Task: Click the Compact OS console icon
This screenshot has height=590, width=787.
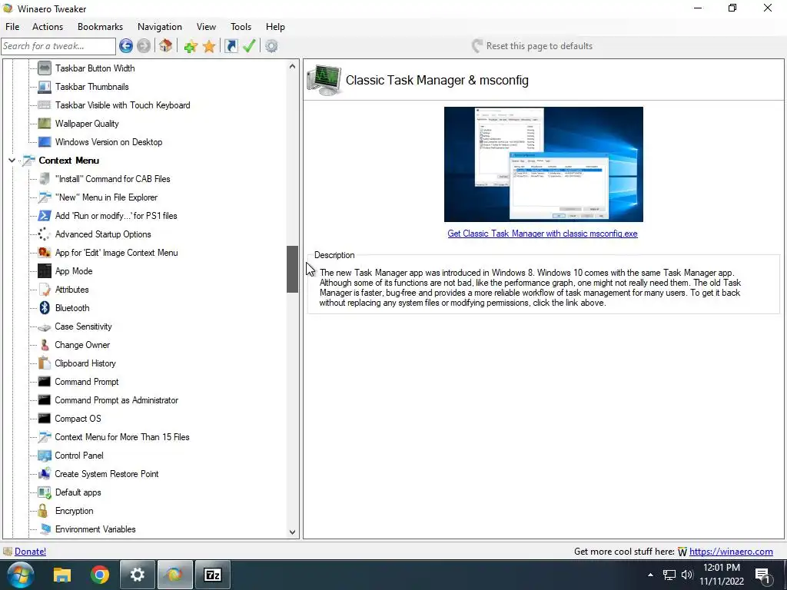Action: point(44,419)
